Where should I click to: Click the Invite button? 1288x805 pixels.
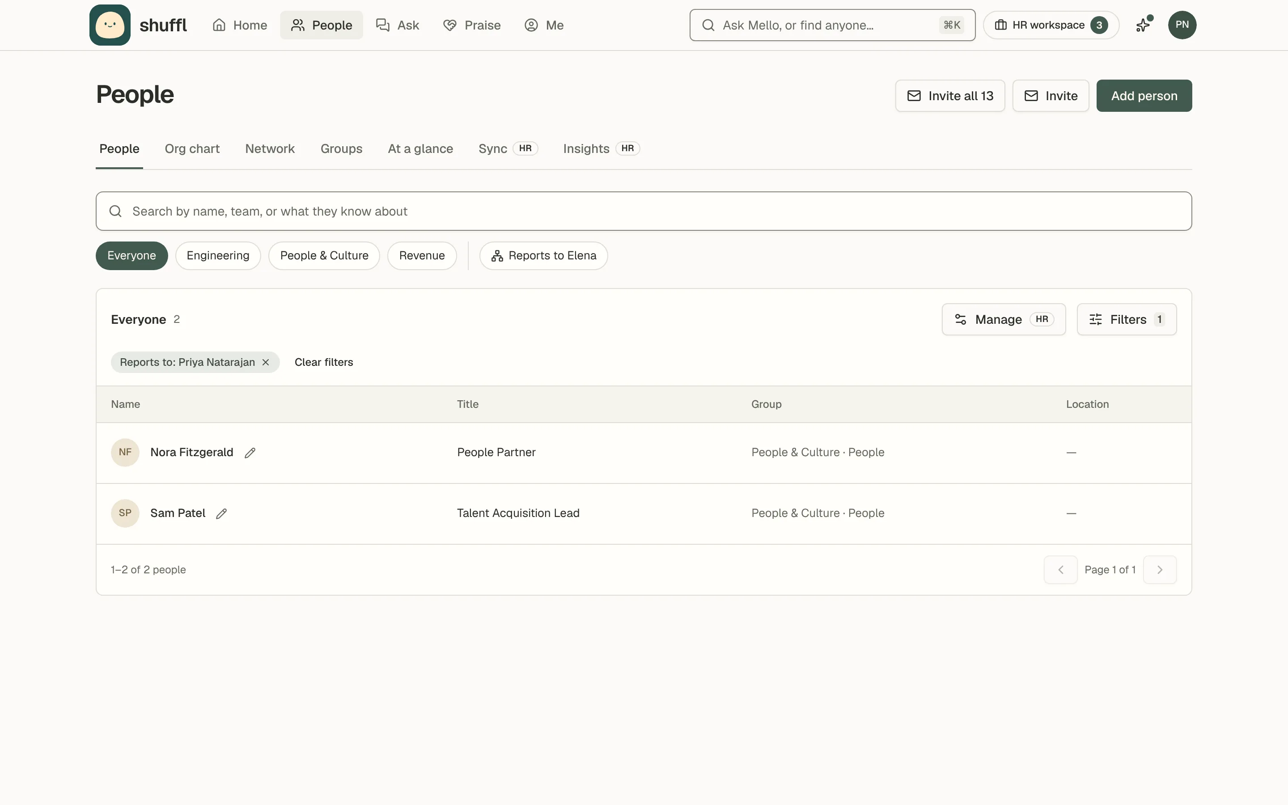[x=1051, y=96]
